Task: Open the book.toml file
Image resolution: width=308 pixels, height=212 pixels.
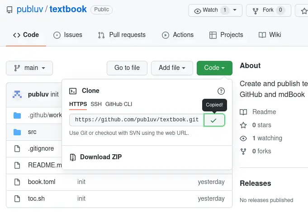Action: pos(42,182)
